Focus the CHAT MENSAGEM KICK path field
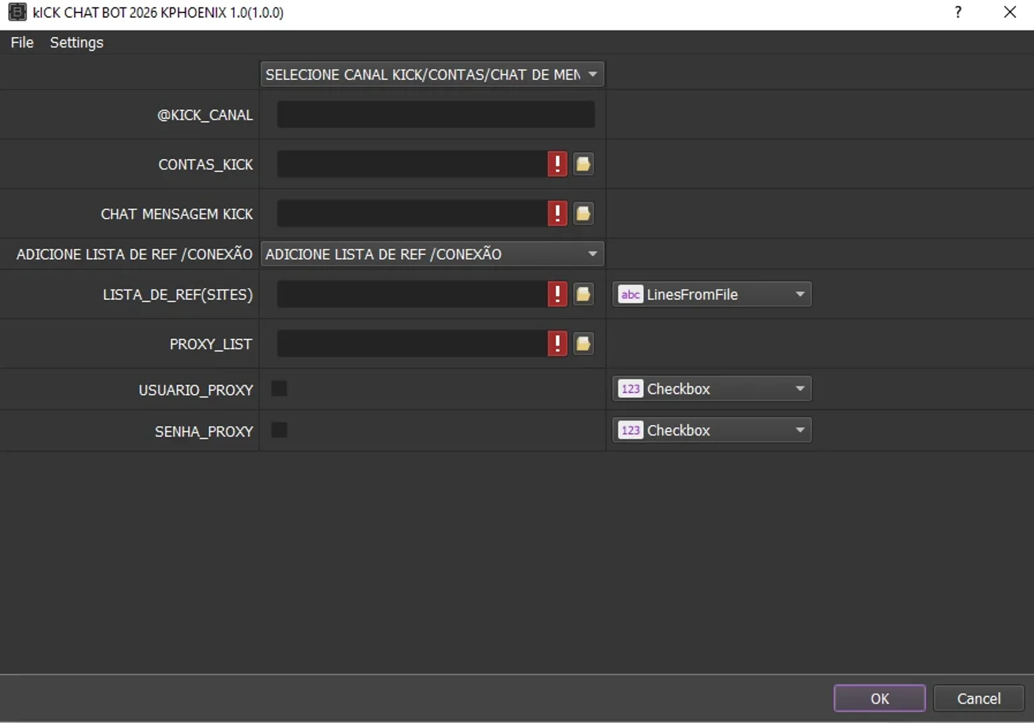The image size is (1034, 723). point(412,214)
